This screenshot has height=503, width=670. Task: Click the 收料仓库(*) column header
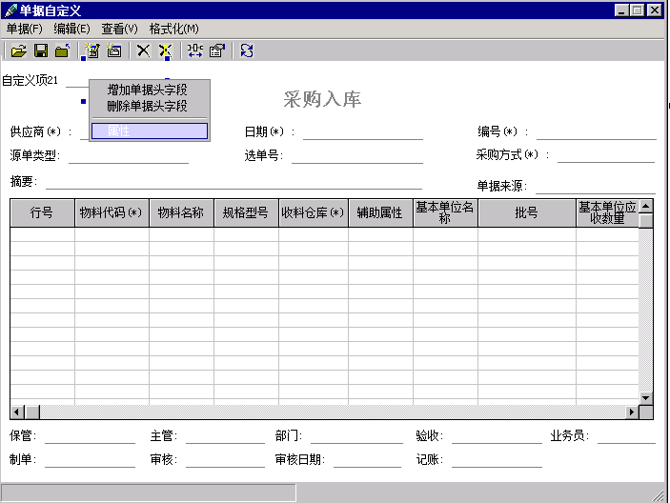pyautogui.click(x=313, y=213)
